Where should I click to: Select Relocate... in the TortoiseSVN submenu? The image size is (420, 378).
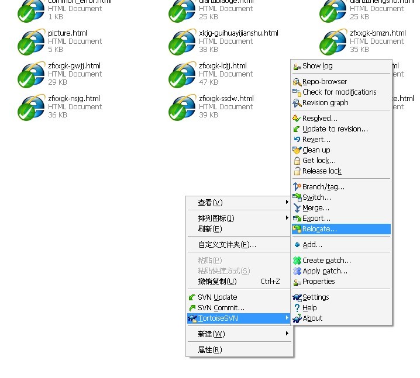tap(341, 229)
